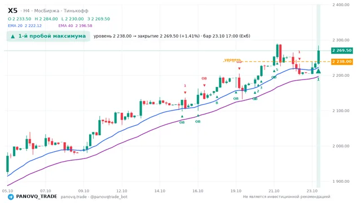Click the 14.10 date on the time axis
Viewport: 361px width, 203px height.
click(160, 191)
